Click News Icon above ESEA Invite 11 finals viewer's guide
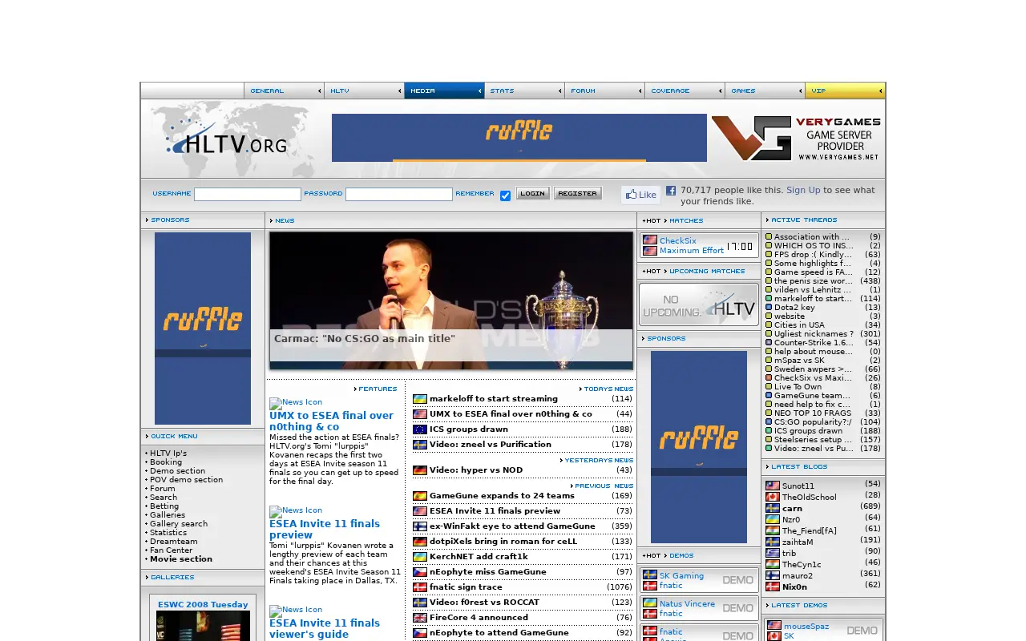The height and width of the screenshot is (641, 1026). click(296, 611)
